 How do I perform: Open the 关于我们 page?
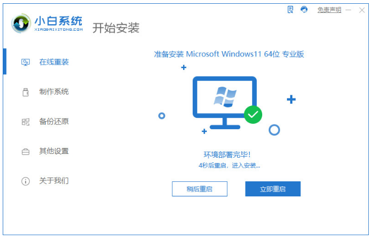54,181
